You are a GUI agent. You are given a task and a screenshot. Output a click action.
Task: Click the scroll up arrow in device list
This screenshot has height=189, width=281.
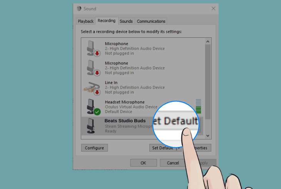point(208,42)
